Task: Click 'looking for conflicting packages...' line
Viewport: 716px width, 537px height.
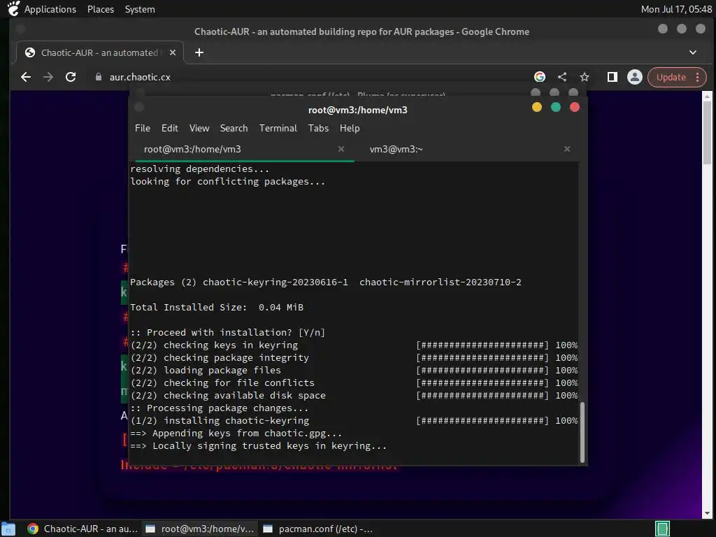Action: [227, 182]
